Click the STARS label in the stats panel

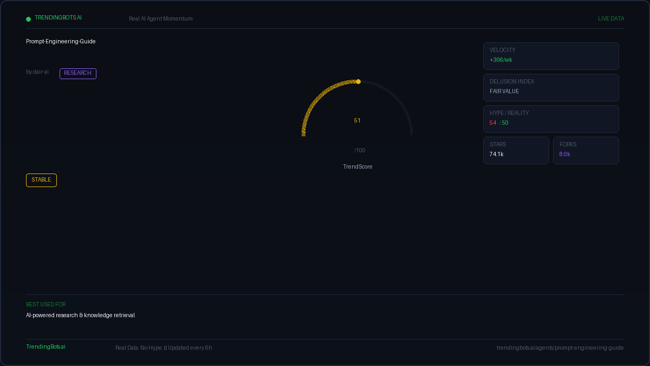click(x=498, y=144)
